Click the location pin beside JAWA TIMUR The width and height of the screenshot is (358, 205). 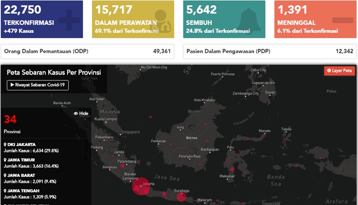coord(5,160)
